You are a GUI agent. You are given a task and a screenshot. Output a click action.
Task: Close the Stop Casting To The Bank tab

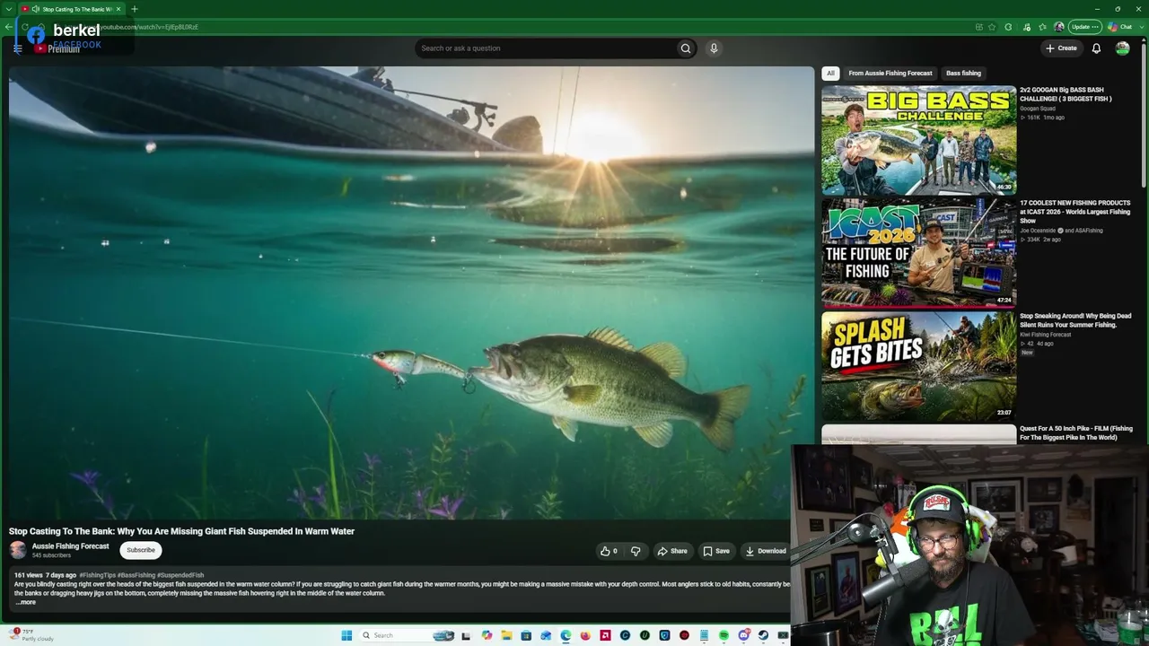(x=118, y=9)
